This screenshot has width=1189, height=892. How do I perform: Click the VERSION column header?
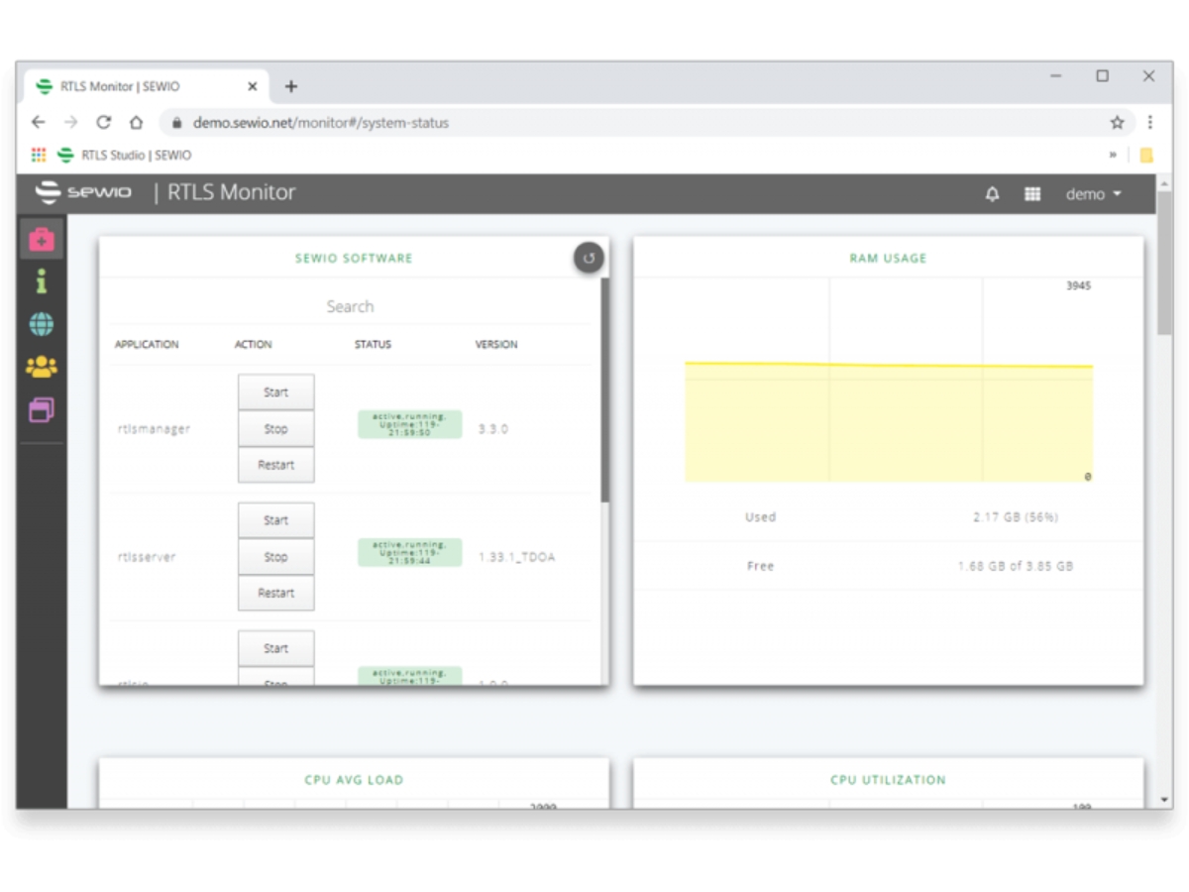(x=496, y=345)
